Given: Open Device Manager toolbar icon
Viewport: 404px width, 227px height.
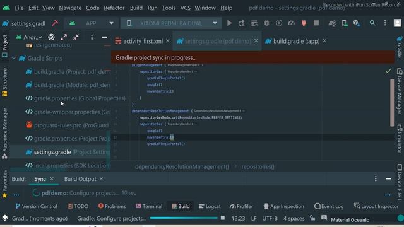Looking at the screenshot, I should click(345, 23).
